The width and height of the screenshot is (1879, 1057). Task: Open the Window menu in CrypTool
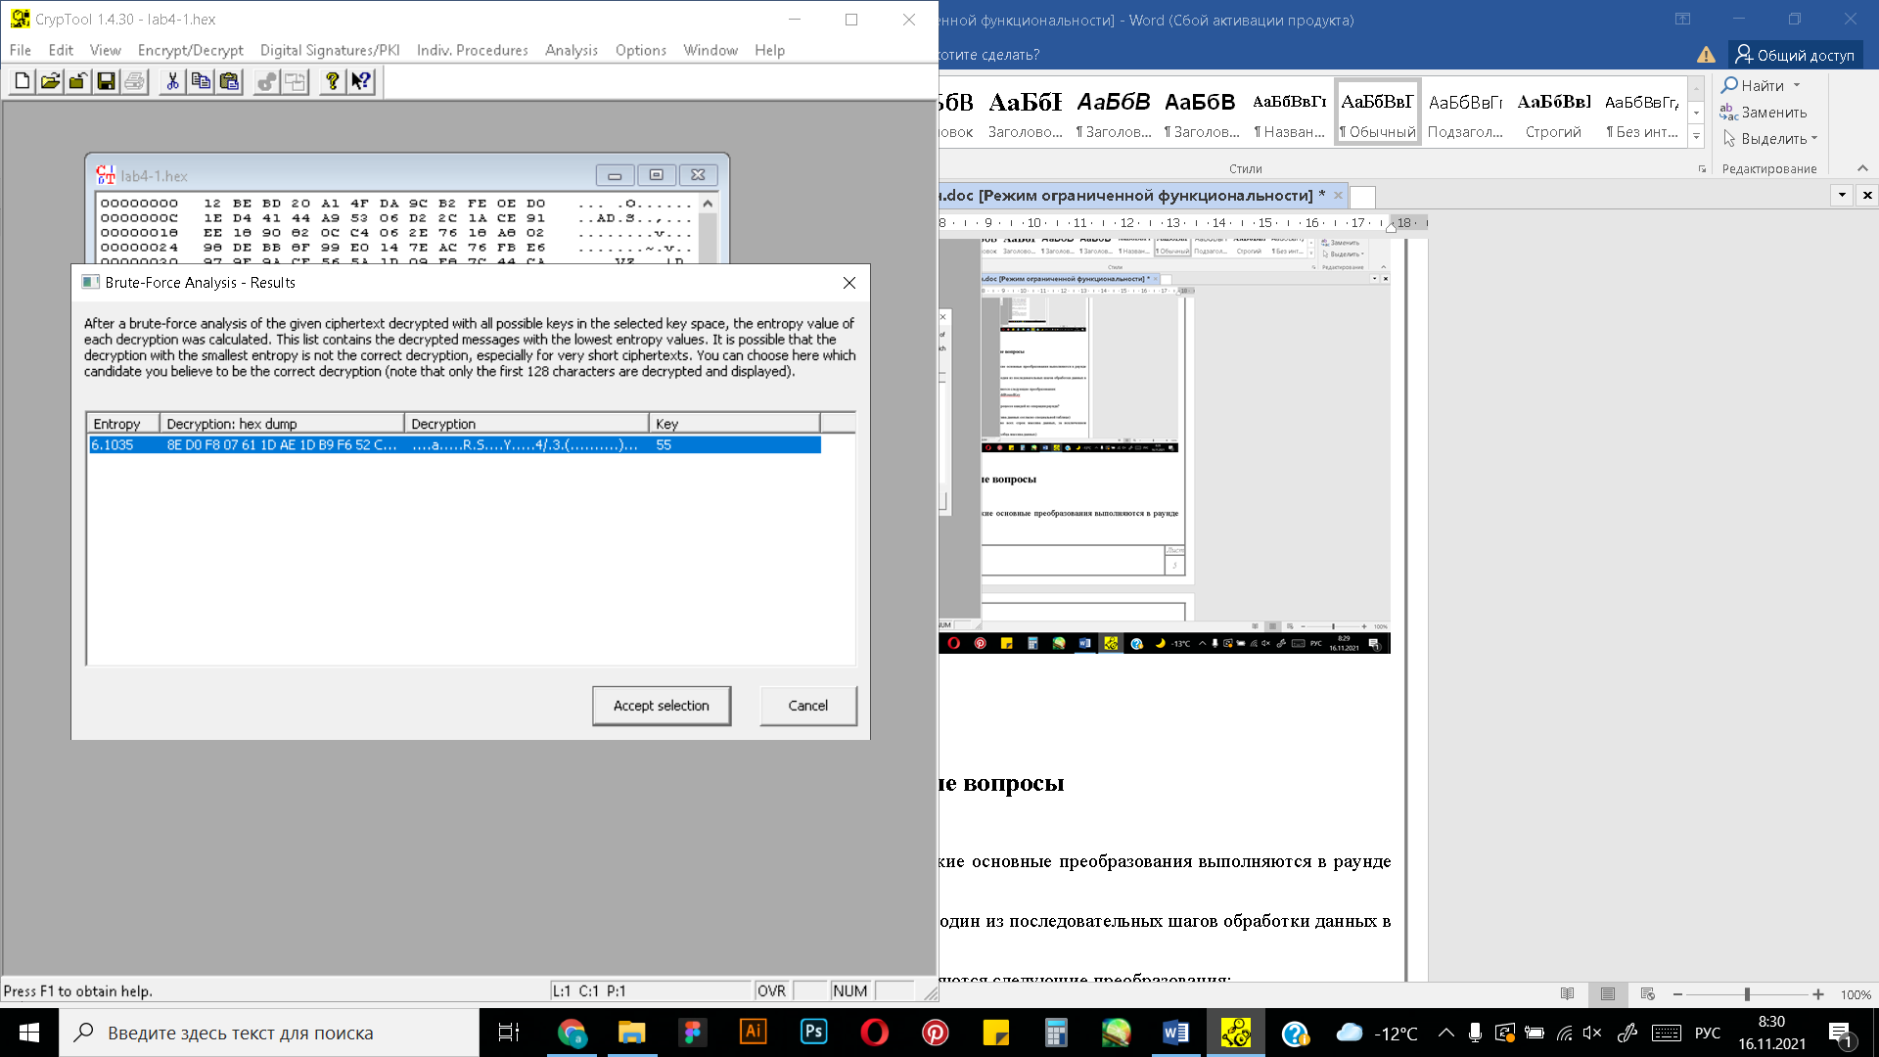coord(710,50)
